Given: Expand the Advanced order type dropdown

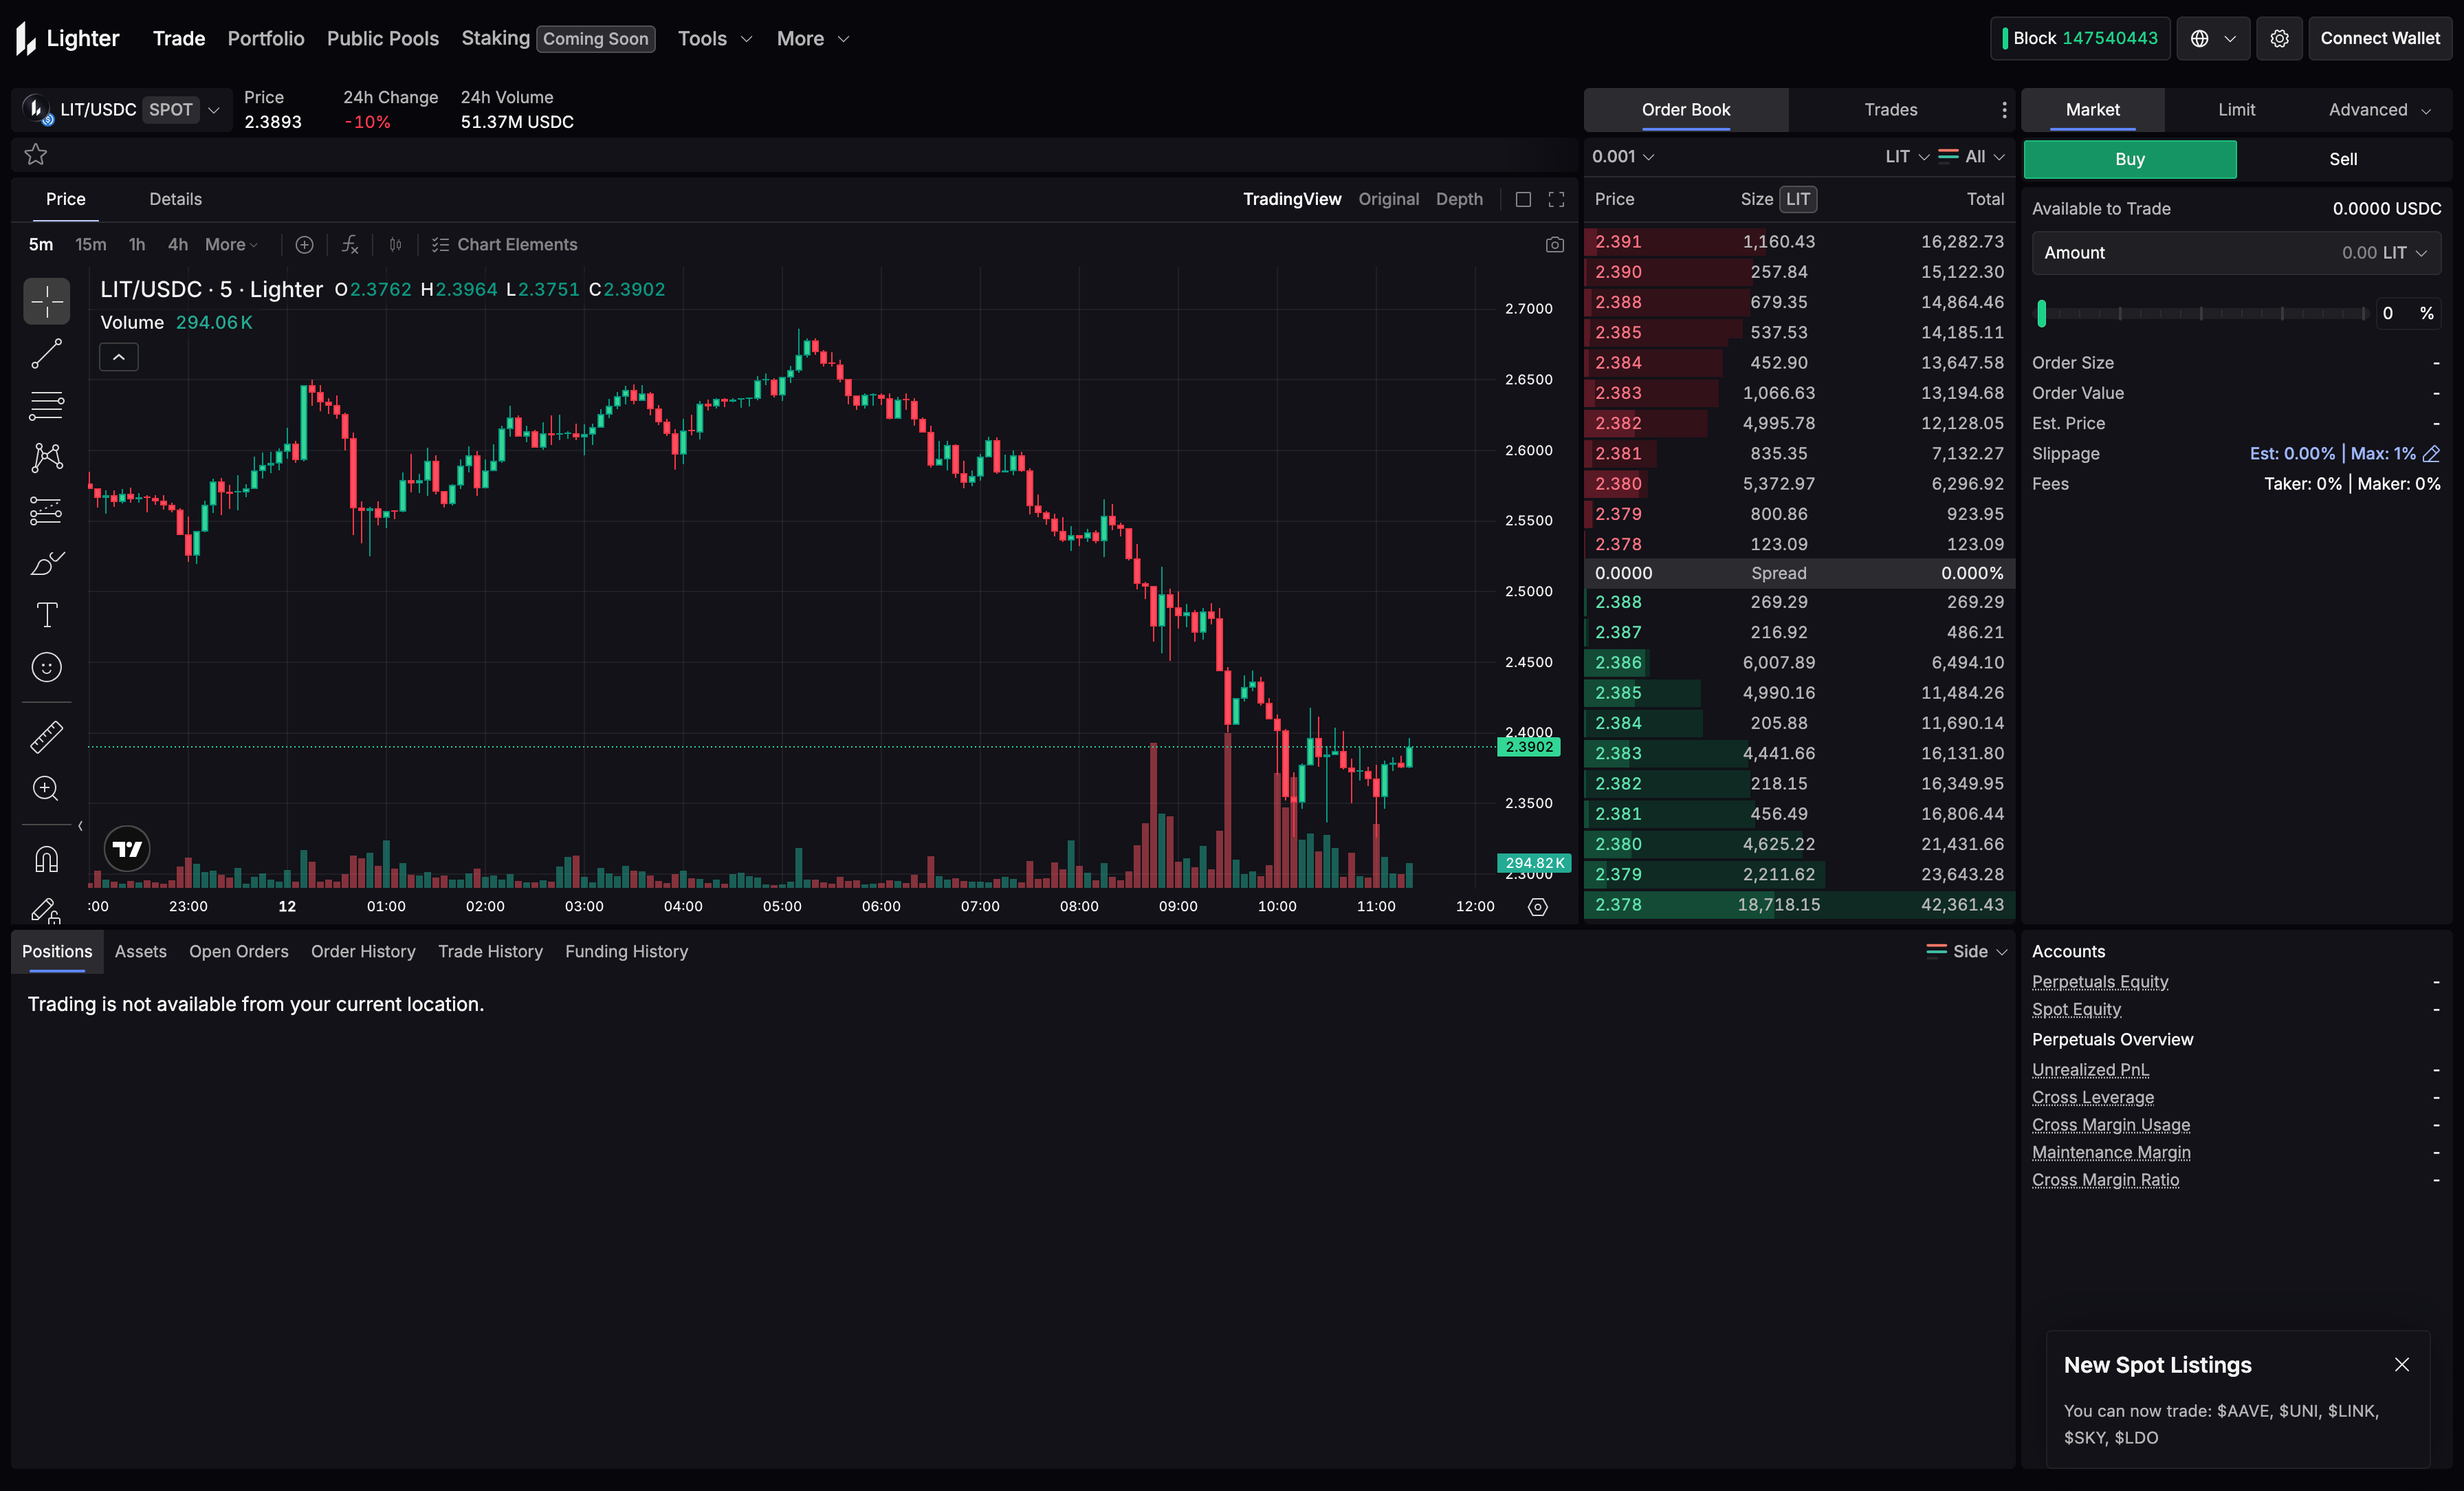Looking at the screenshot, I should pyautogui.click(x=2378, y=109).
